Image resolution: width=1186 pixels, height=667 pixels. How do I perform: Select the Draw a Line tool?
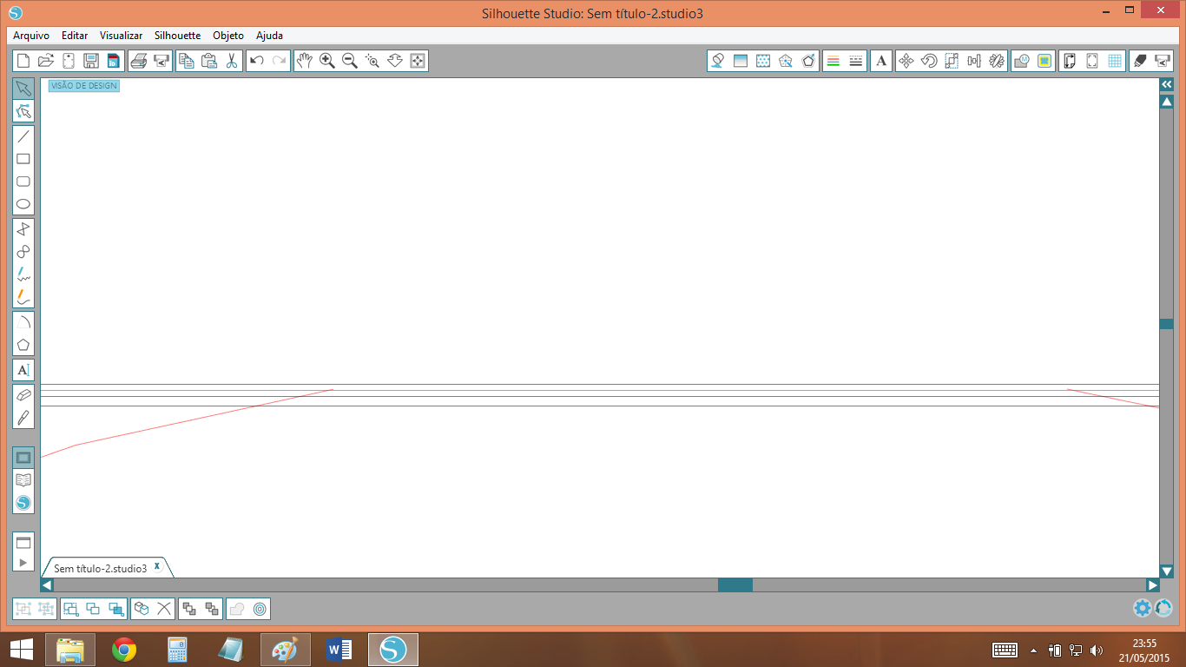click(x=23, y=136)
